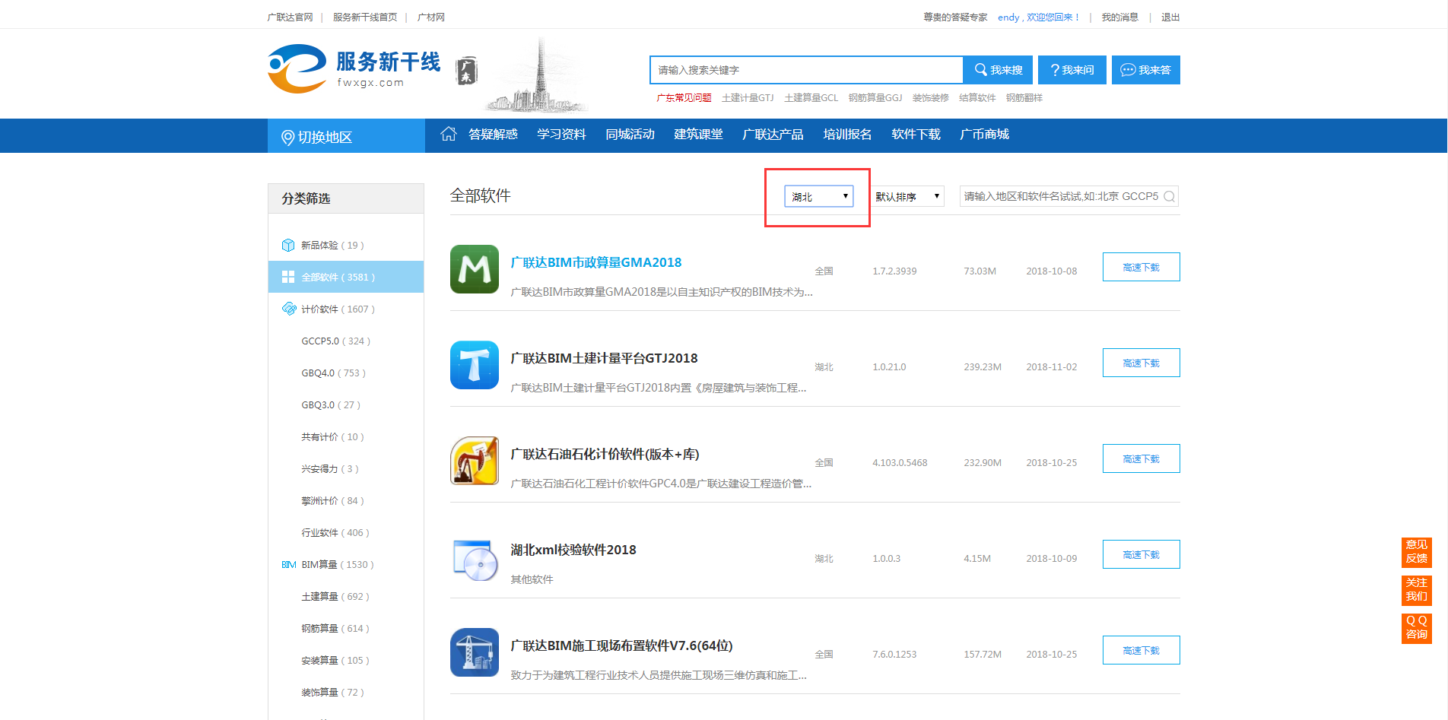
Task: Click 高速下载 for 湖北xml校验软件2018
Action: click(1142, 554)
